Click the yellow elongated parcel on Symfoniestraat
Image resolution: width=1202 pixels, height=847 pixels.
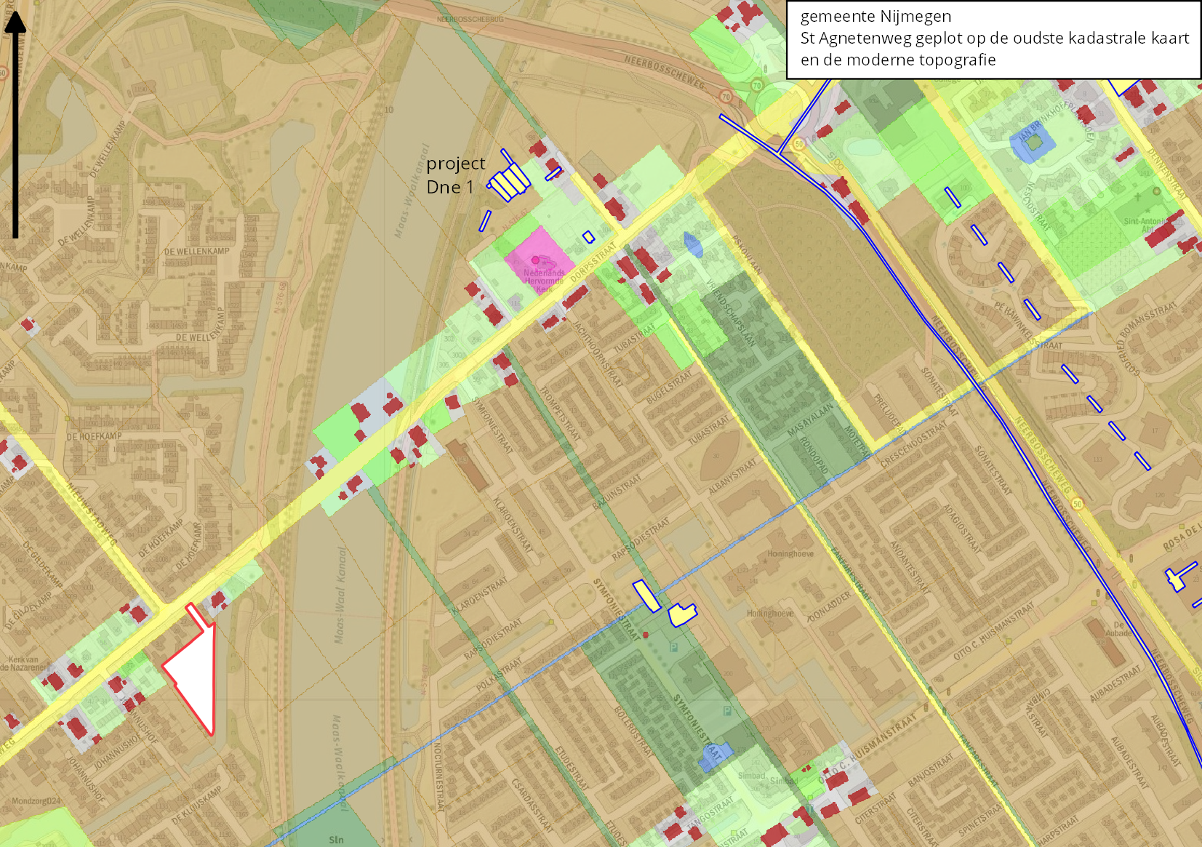[x=646, y=596]
